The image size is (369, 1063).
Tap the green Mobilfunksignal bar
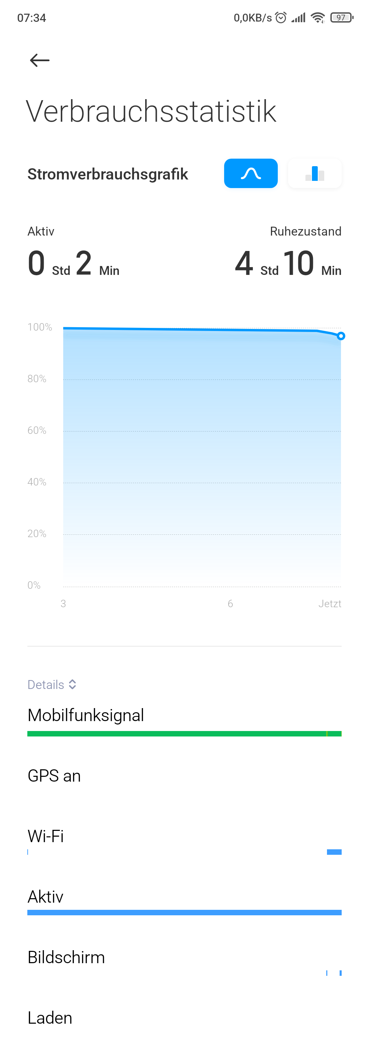pyautogui.click(x=184, y=734)
